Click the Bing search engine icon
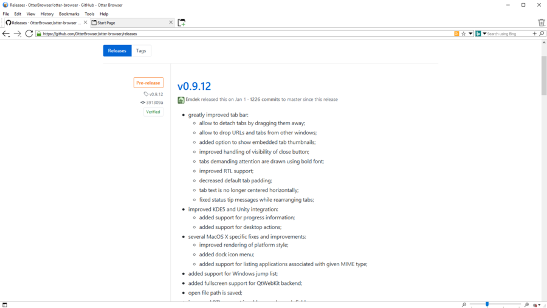 pyautogui.click(x=478, y=34)
